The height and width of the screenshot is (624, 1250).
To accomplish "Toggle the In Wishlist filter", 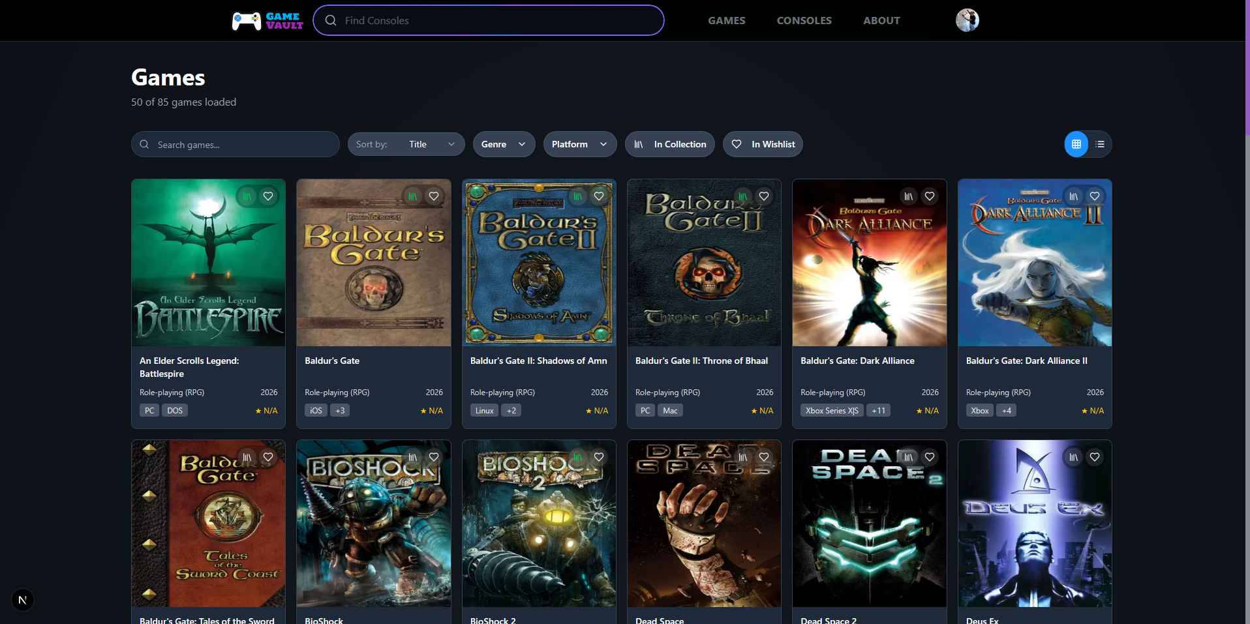I will point(762,144).
